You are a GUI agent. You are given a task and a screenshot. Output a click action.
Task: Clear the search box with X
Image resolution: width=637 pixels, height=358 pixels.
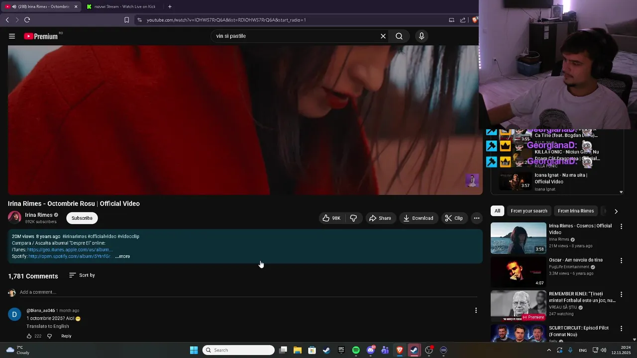click(x=383, y=36)
